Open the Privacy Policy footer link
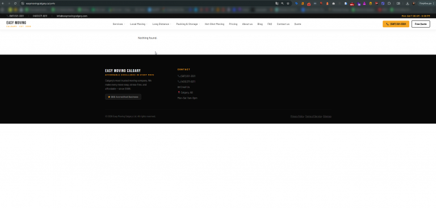 click(297, 116)
